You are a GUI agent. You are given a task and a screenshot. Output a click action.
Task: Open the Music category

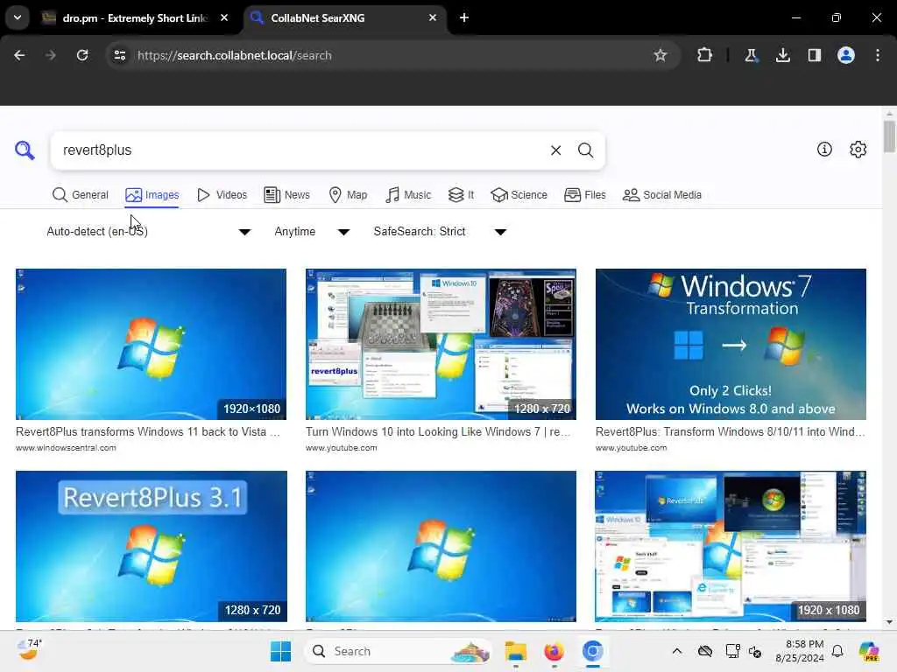click(x=408, y=195)
